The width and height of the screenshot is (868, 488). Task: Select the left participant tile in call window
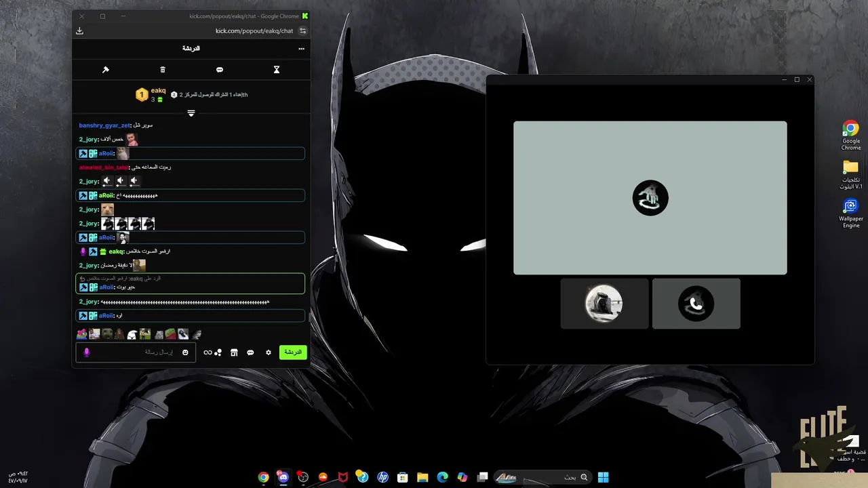[x=604, y=304]
